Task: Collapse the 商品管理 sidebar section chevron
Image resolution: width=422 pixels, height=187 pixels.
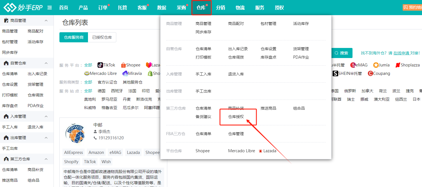Action: [x=46, y=20]
